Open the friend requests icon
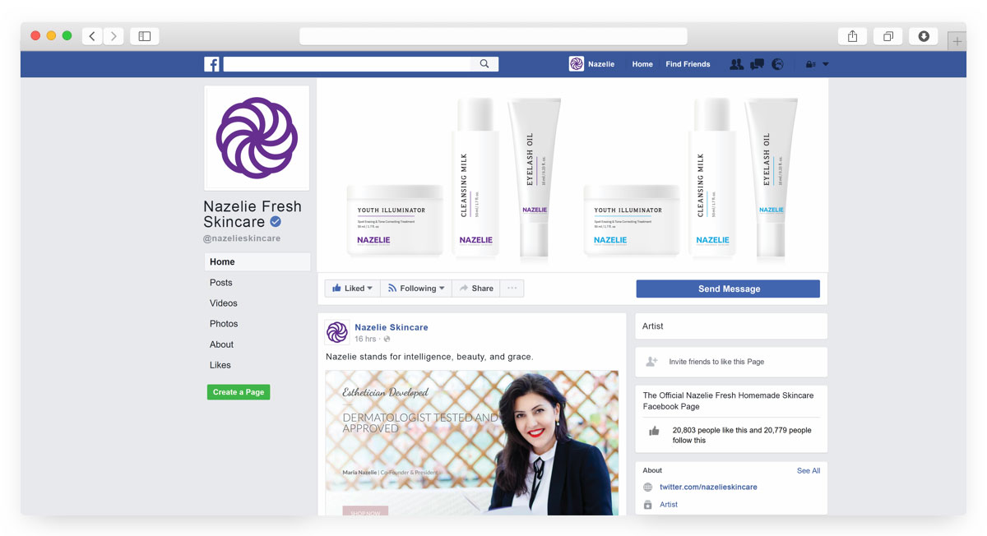987x536 pixels. (736, 64)
